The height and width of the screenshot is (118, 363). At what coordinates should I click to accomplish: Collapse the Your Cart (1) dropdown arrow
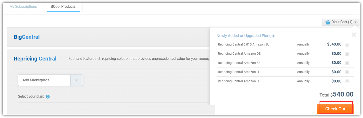[x=355, y=22]
